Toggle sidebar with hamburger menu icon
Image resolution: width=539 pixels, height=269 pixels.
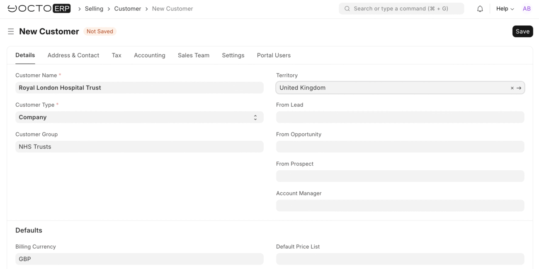tap(11, 32)
